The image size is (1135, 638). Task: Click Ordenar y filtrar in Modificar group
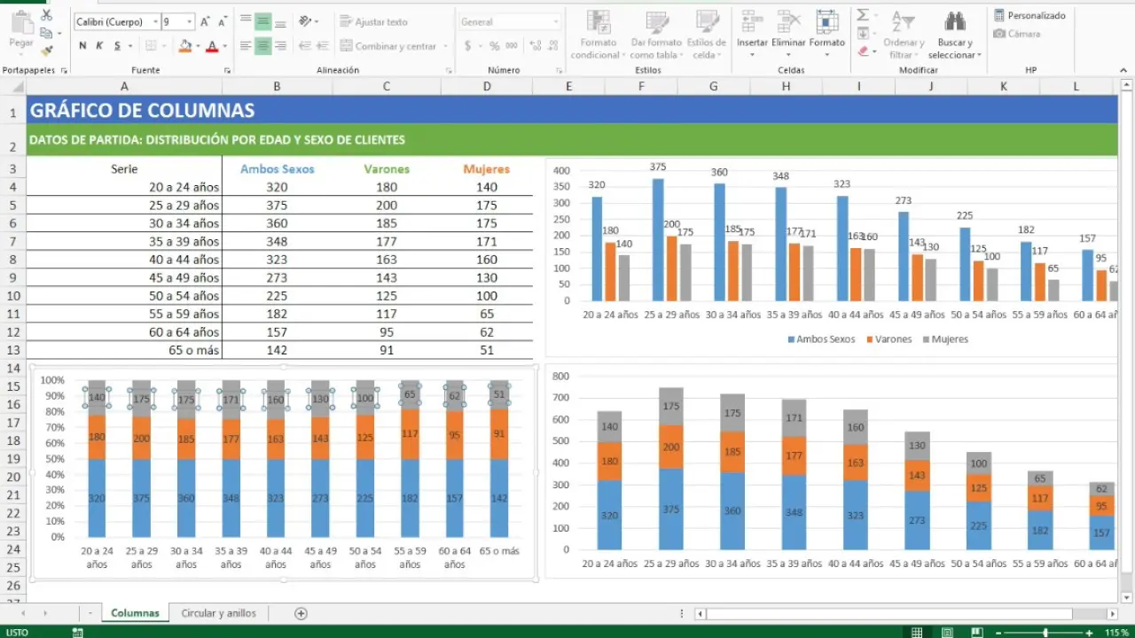tap(903, 35)
